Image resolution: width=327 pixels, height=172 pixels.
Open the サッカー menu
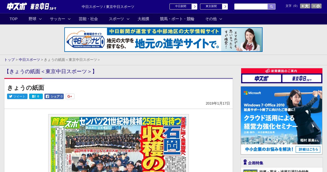pyautogui.click(x=57, y=19)
